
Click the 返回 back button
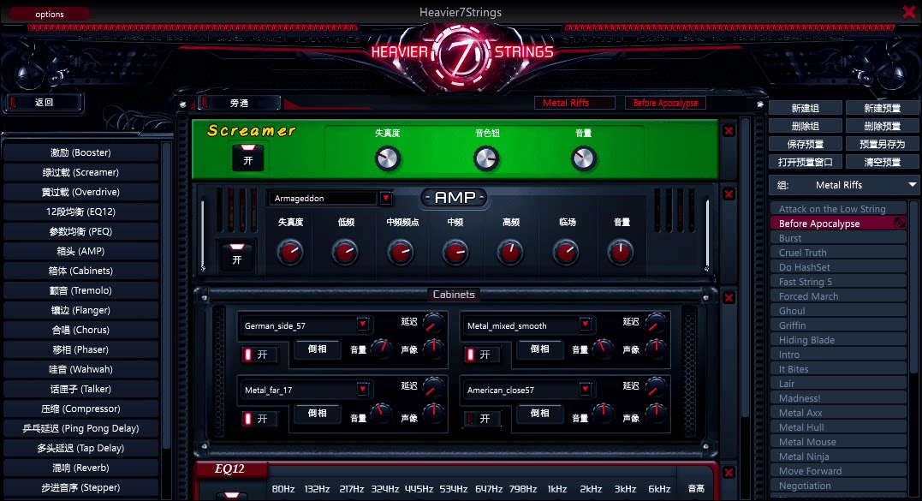(45, 102)
